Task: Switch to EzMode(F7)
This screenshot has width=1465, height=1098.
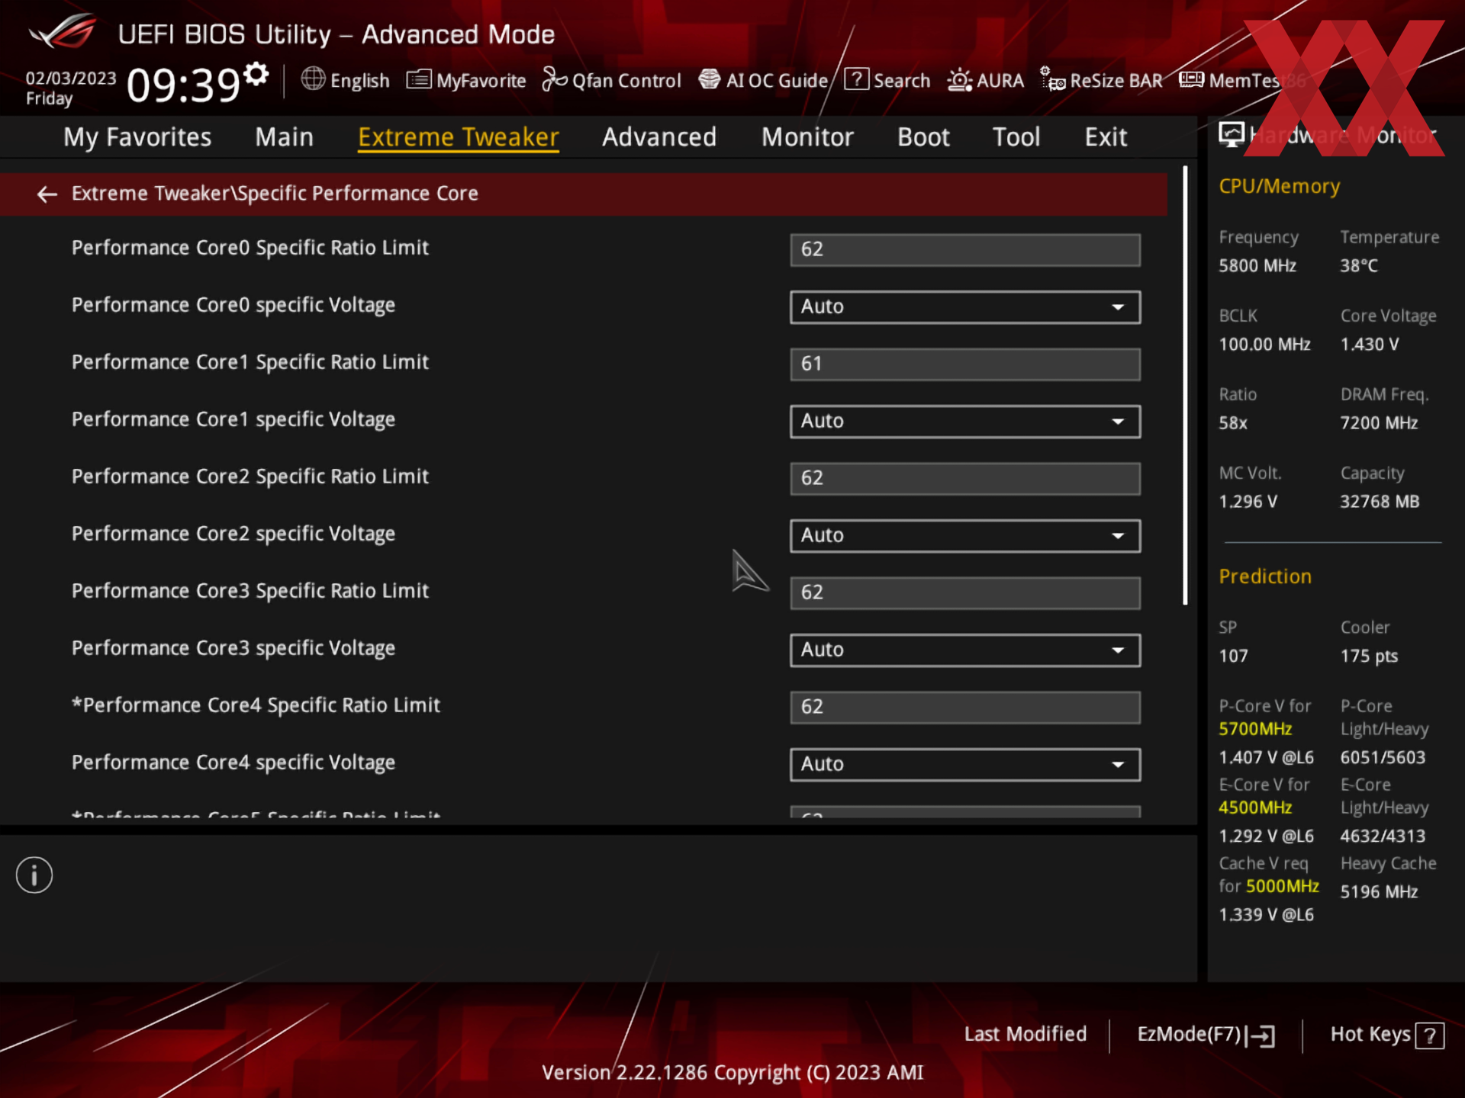Action: (1206, 1035)
